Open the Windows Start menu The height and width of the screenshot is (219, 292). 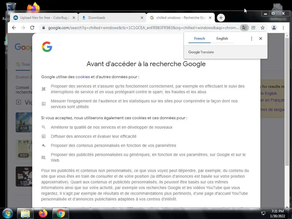pyautogui.click(x=7, y=213)
